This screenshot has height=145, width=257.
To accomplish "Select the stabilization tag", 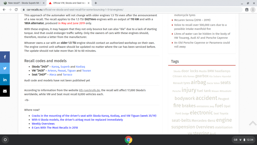I will 224,127.
